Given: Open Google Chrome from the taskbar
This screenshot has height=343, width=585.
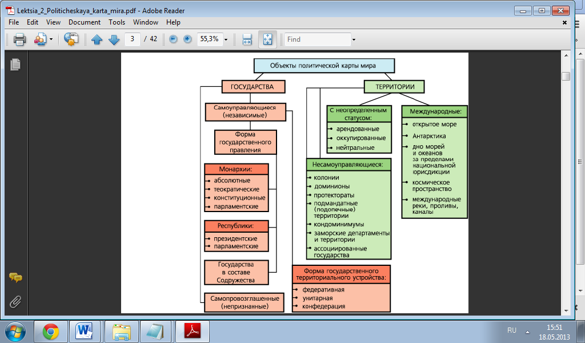Looking at the screenshot, I should 51,332.
